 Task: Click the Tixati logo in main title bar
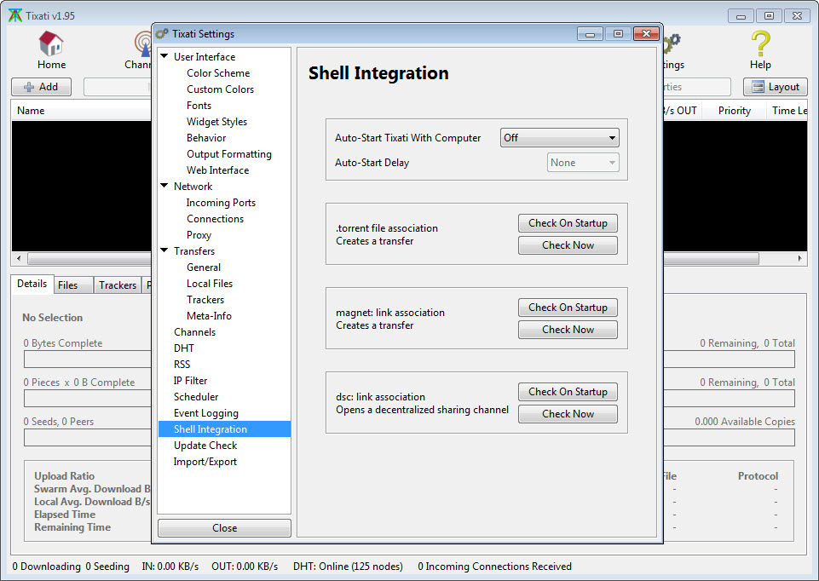15,15
